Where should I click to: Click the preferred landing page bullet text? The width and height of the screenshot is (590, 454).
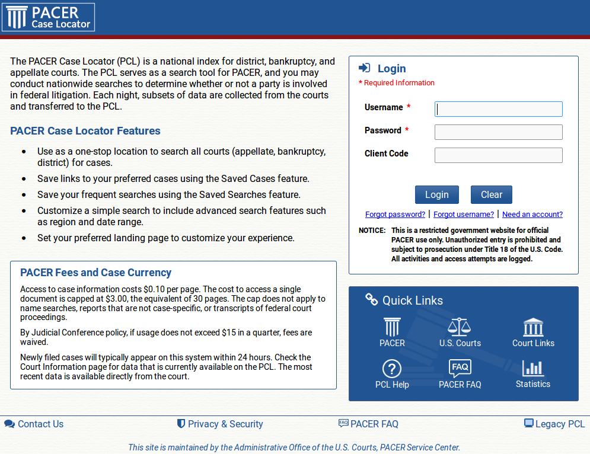tap(165, 238)
